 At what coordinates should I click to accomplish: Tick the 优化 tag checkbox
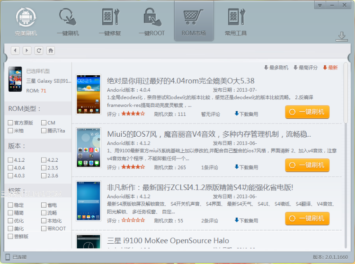pyautogui.click(x=10, y=221)
